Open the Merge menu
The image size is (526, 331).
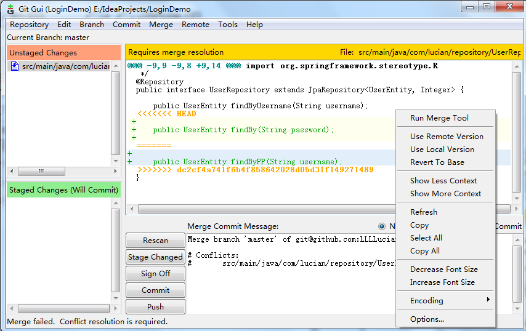click(x=161, y=25)
